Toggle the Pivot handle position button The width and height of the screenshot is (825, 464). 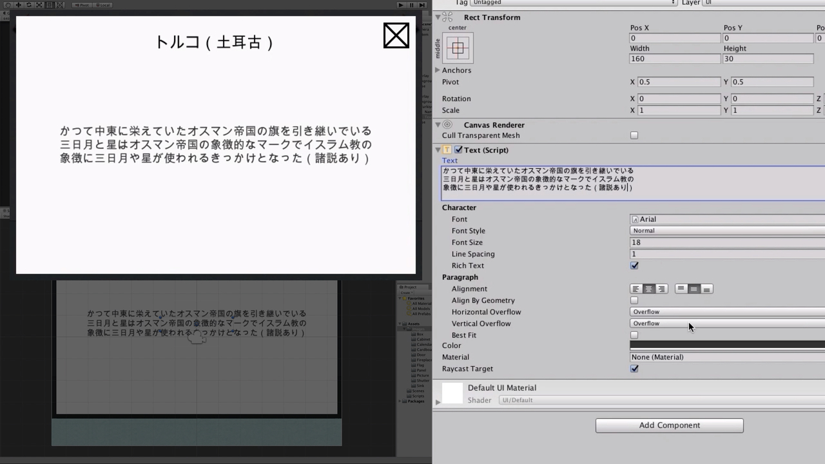tap(82, 5)
